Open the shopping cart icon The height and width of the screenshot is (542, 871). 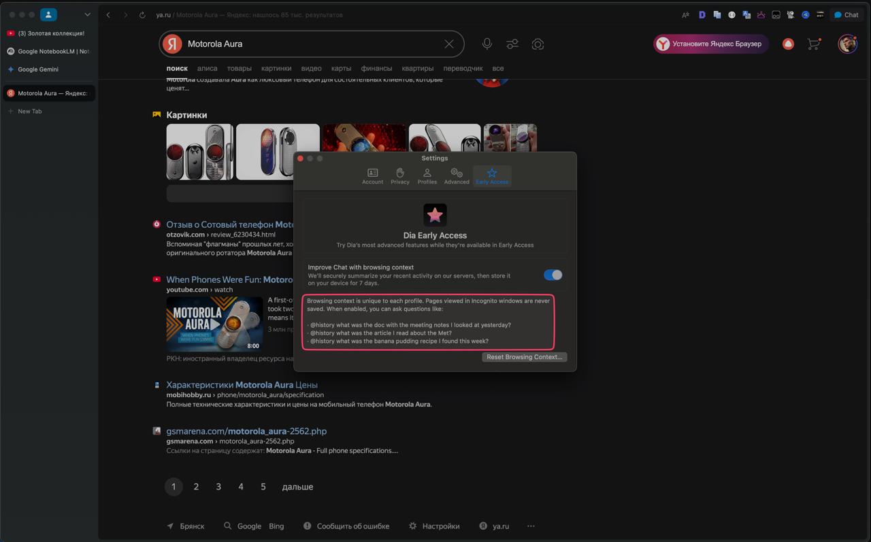coord(814,44)
